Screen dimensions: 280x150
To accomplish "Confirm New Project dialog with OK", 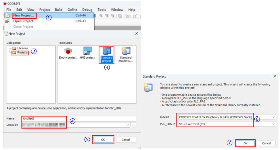I will (x=103, y=140).
